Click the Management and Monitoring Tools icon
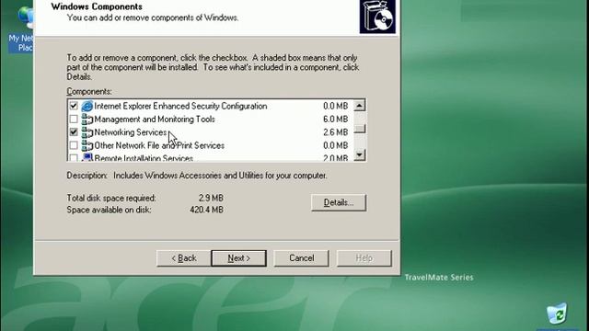 (x=87, y=120)
